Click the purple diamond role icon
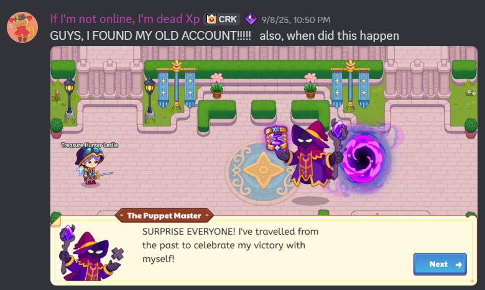This screenshot has height=290, width=485. pos(251,19)
